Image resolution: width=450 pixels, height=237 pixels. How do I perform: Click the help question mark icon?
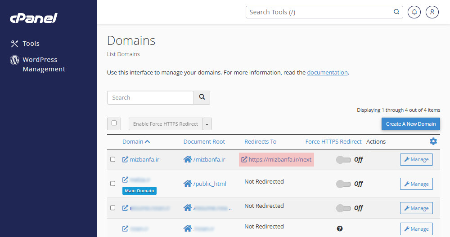coord(340,229)
